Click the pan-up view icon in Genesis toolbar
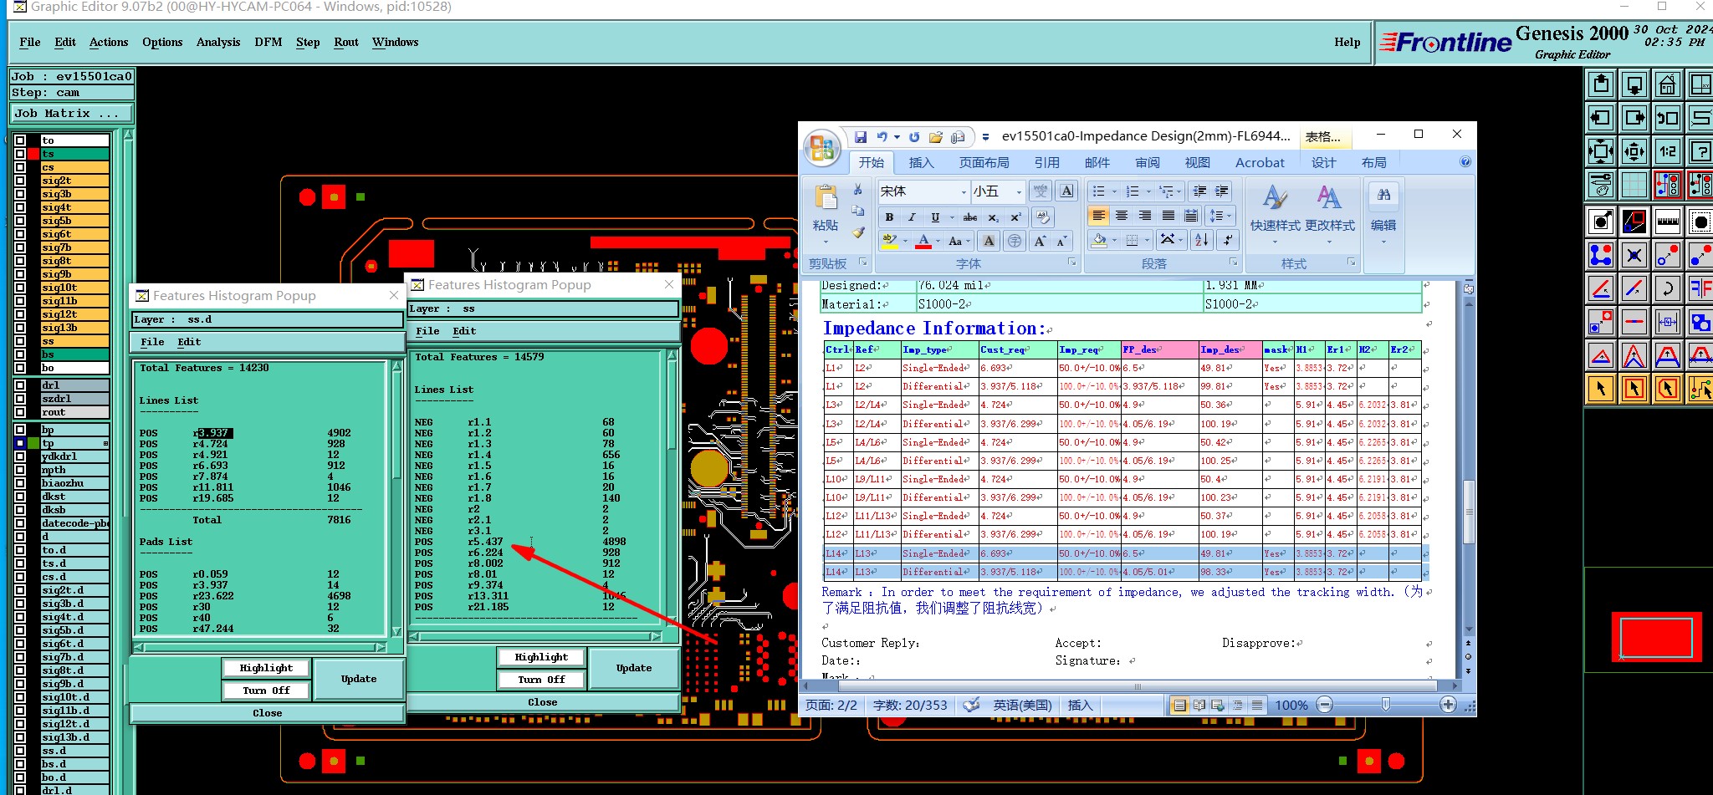This screenshot has height=795, width=1713. (x=1601, y=84)
